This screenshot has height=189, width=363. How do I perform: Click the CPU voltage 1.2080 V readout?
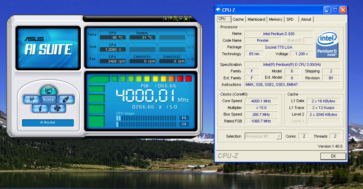coord(113,49)
